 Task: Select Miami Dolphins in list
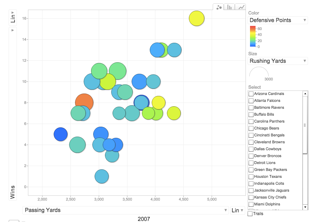click(267, 204)
